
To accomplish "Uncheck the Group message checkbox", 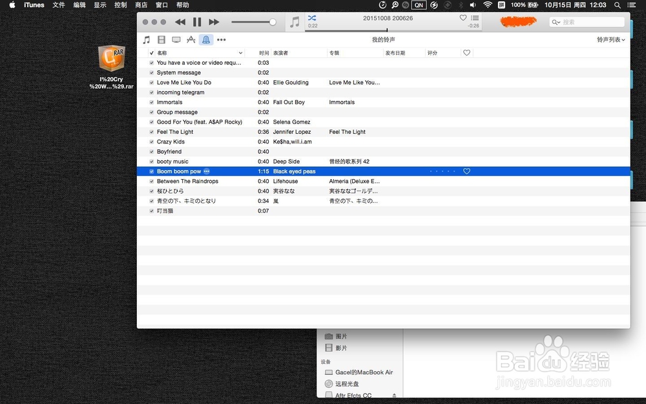I will coord(152,112).
